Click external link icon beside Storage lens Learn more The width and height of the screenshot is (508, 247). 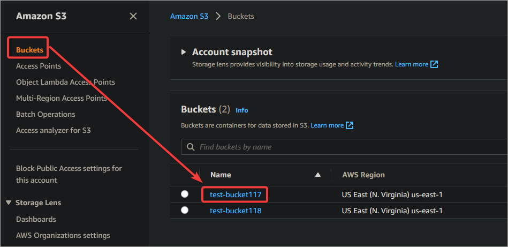click(434, 64)
